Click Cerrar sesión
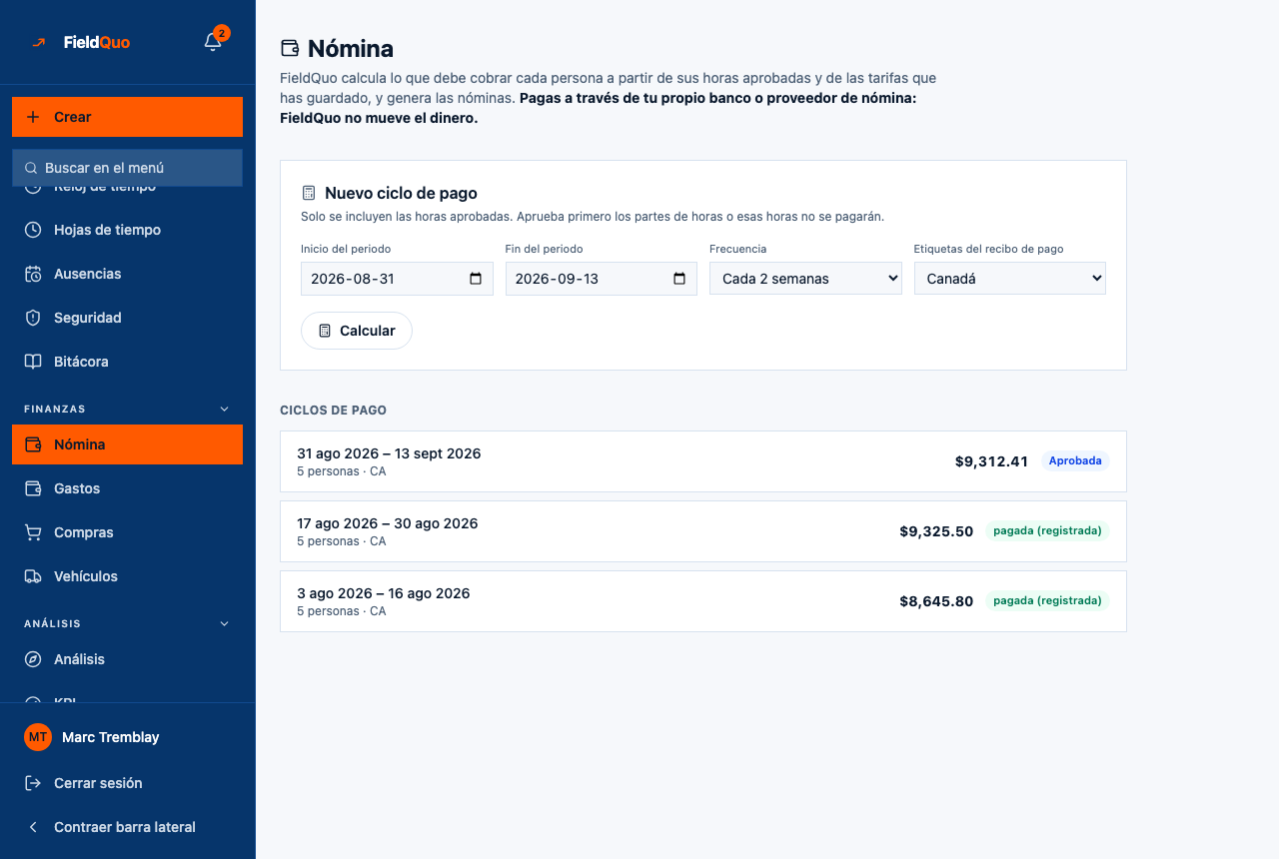The image size is (1279, 859). pyautogui.click(x=127, y=783)
